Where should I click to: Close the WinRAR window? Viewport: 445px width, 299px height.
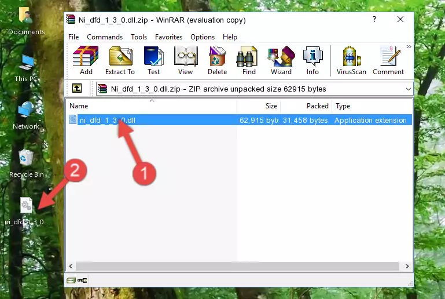[x=400, y=19]
